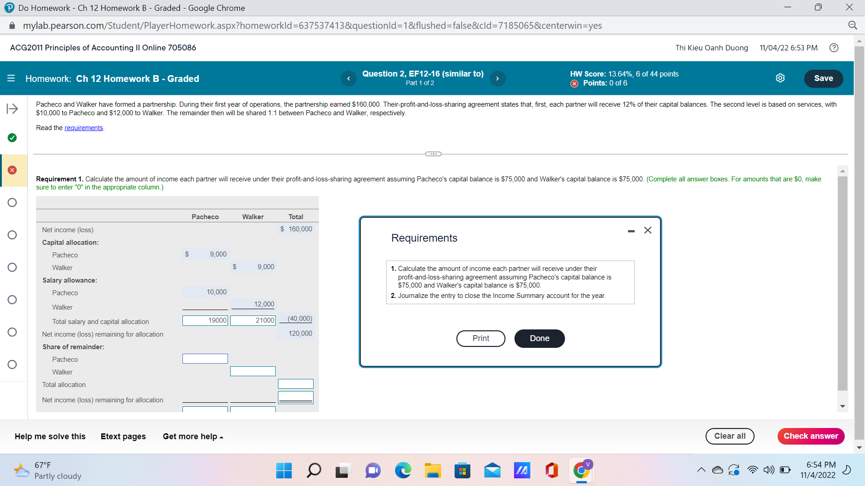
Task: Expand the divider ellipsis handle
Action: click(x=433, y=154)
